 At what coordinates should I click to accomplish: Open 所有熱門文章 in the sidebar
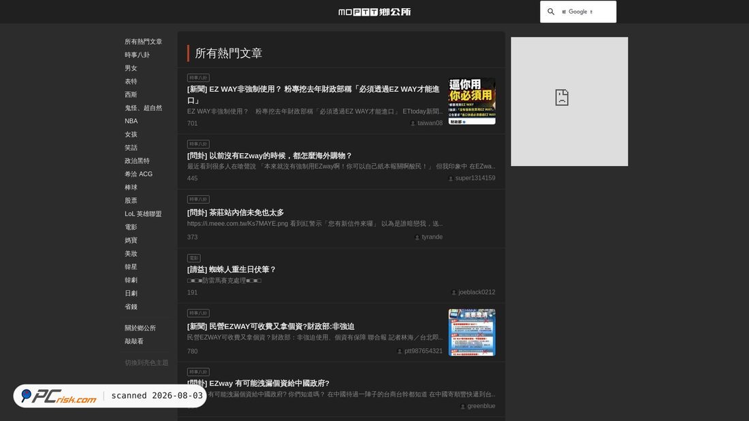pos(143,41)
